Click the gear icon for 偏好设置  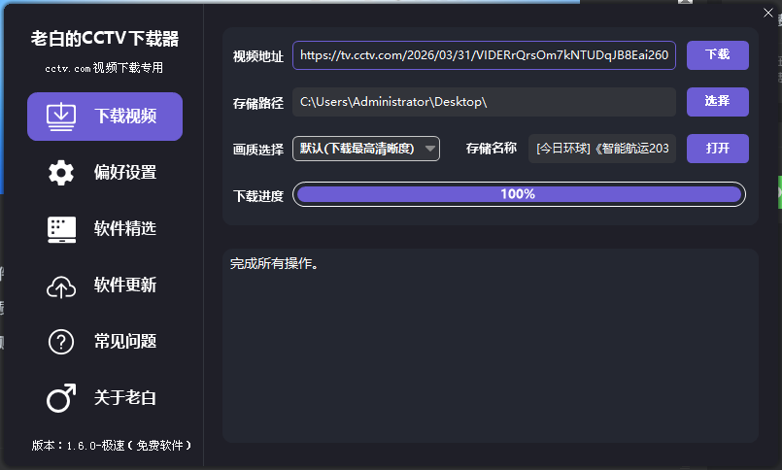61,173
